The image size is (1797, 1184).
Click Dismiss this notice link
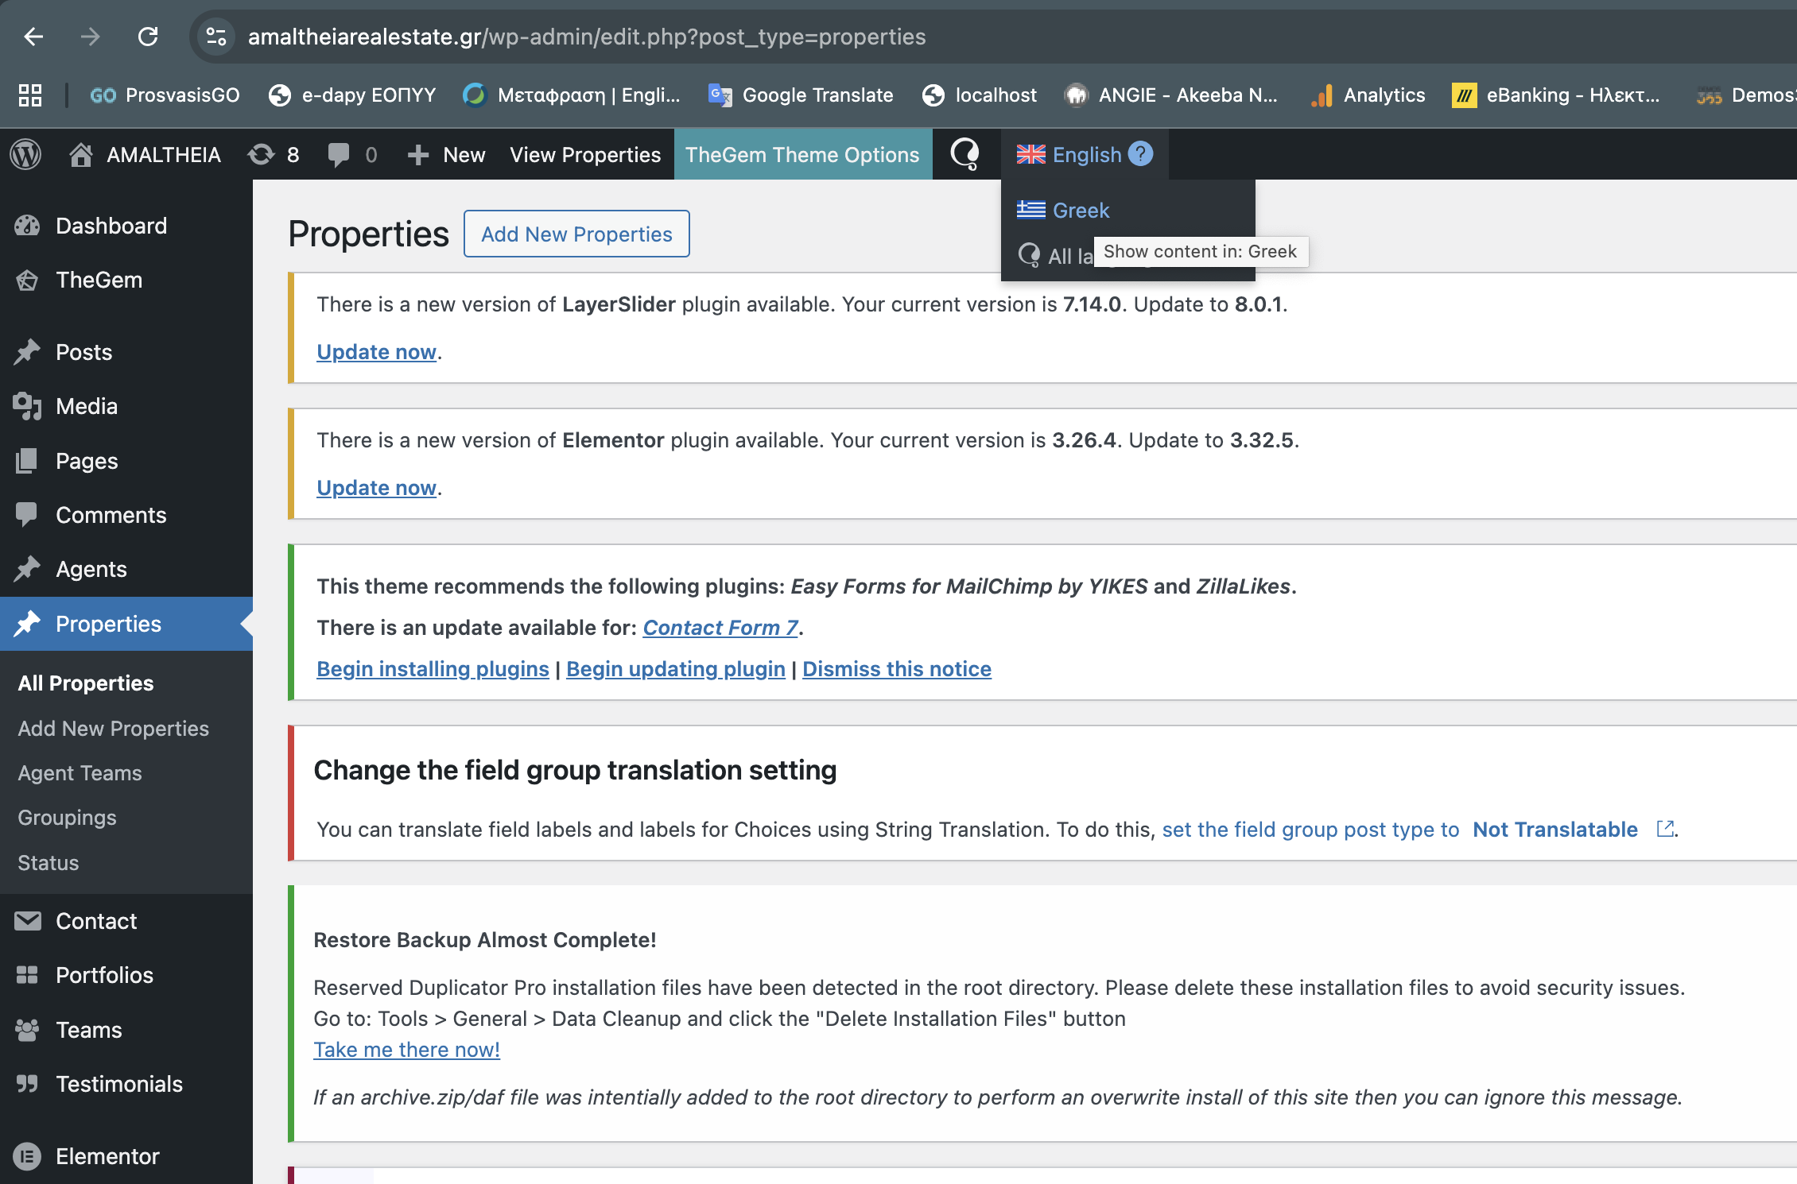point(896,669)
